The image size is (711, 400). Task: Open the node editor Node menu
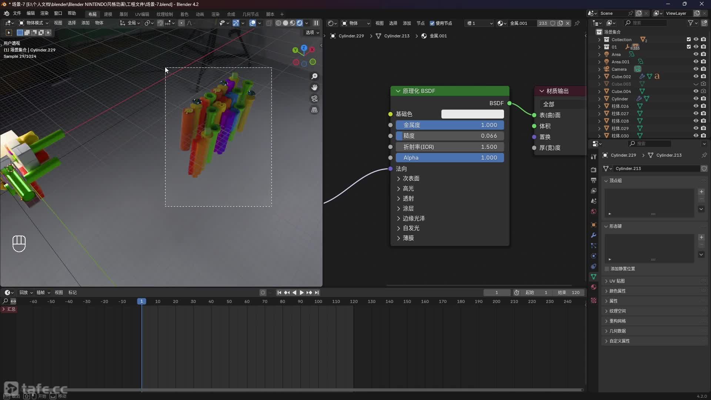[x=420, y=23]
